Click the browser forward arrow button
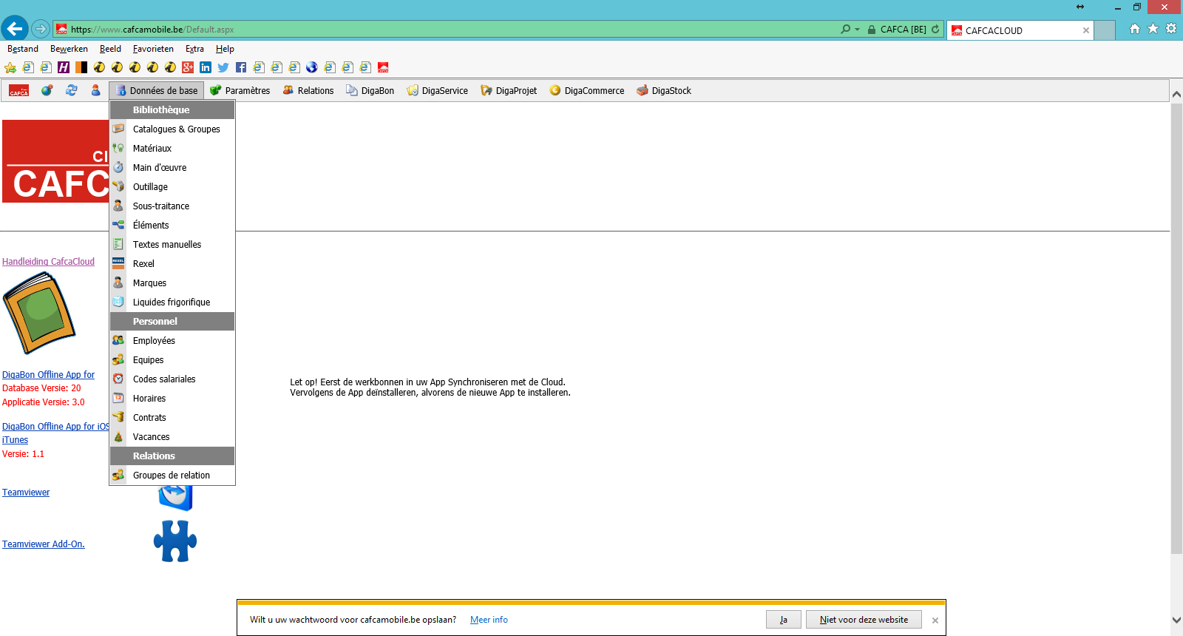Viewport: 1183px width, 636px height. pyautogui.click(x=41, y=29)
